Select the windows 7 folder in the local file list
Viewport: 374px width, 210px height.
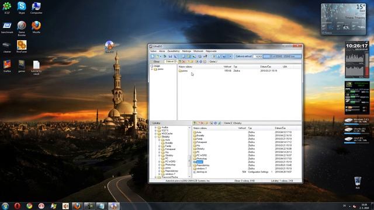200,169
